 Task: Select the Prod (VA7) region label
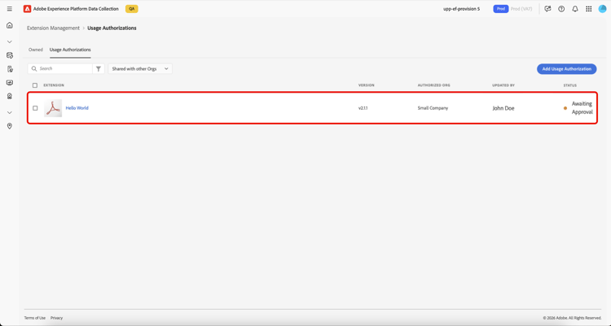click(521, 9)
